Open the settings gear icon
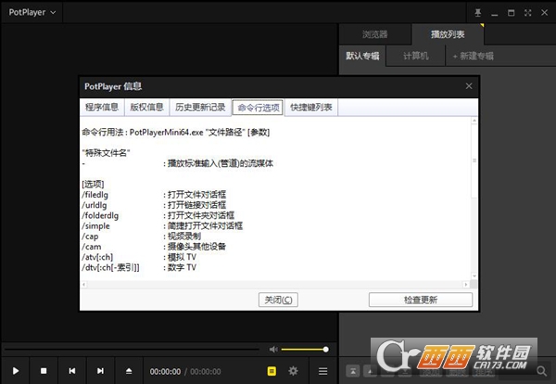 (294, 371)
